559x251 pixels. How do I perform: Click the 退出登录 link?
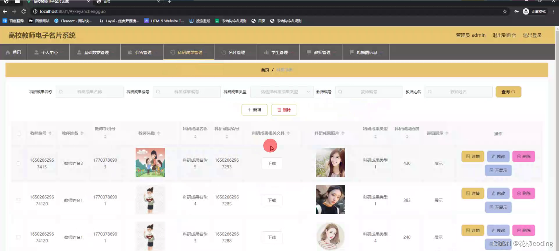[532, 35]
